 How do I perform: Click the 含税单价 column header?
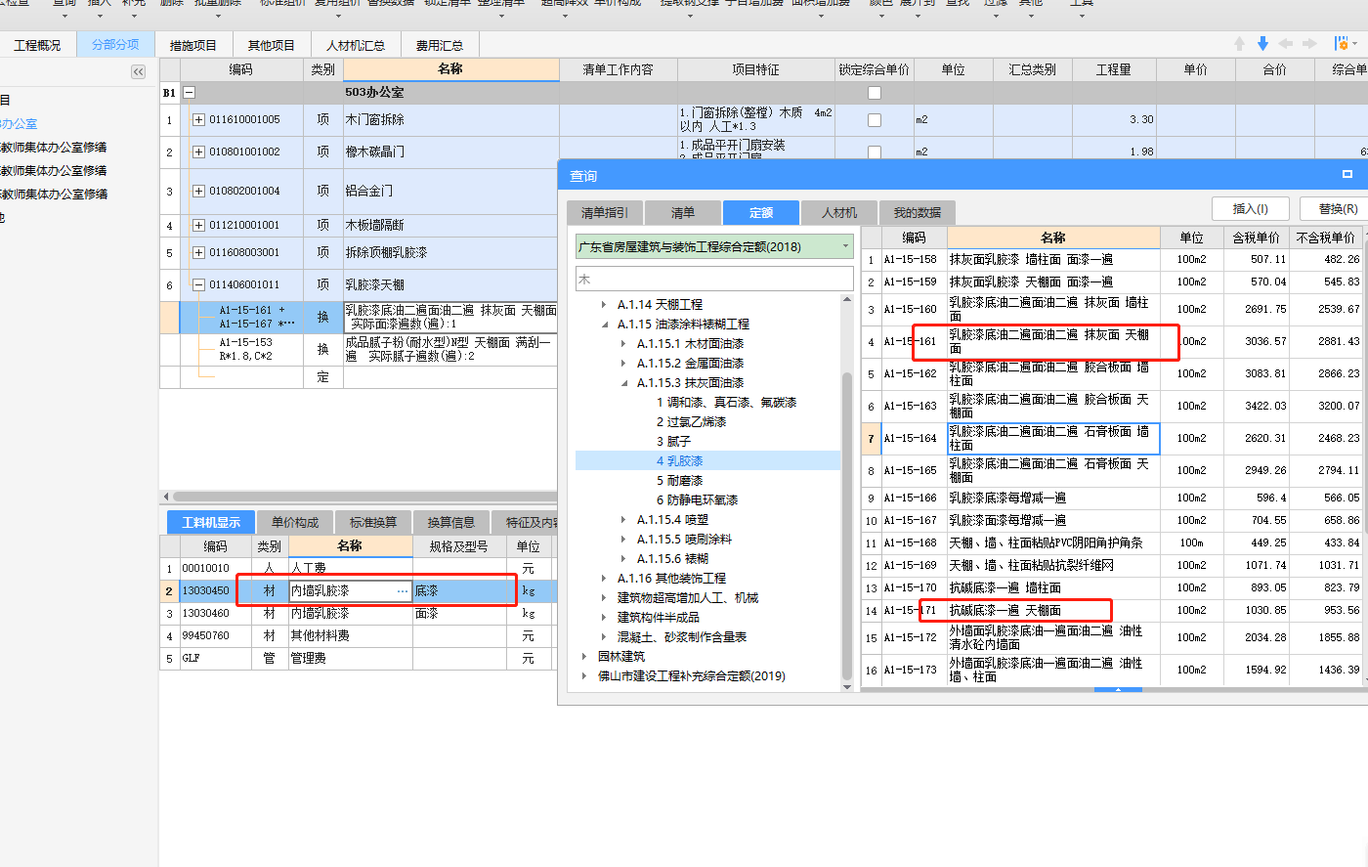(1255, 238)
